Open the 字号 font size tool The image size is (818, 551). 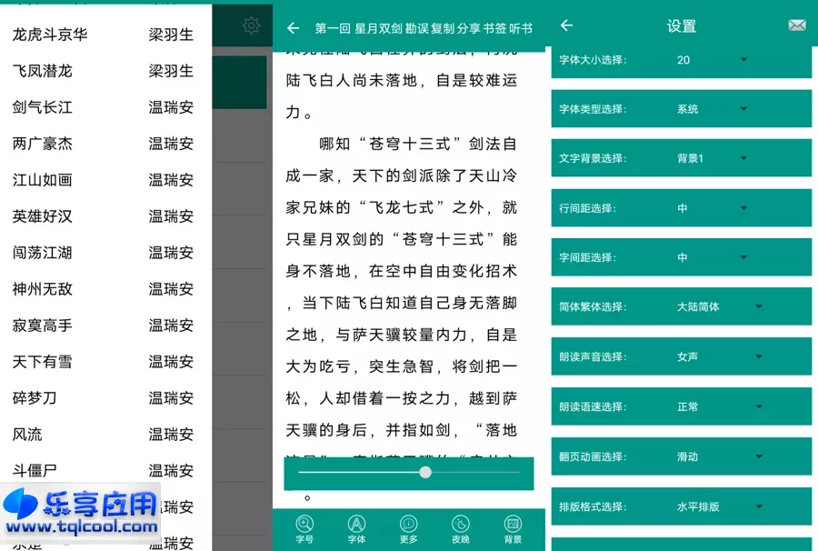pos(304,527)
